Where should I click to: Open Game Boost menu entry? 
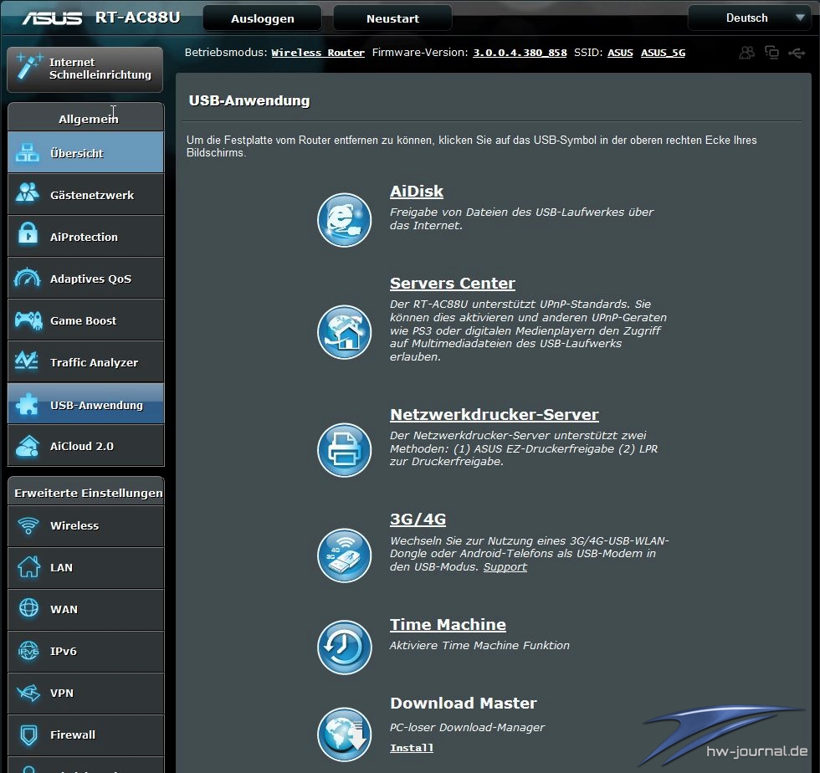tap(85, 320)
